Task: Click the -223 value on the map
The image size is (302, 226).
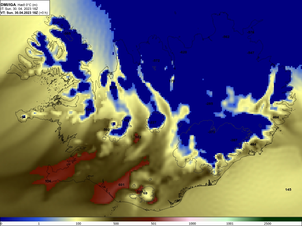Action: click(x=113, y=87)
